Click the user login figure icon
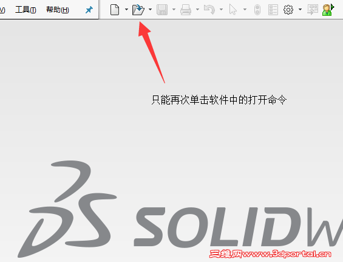 [328, 10]
